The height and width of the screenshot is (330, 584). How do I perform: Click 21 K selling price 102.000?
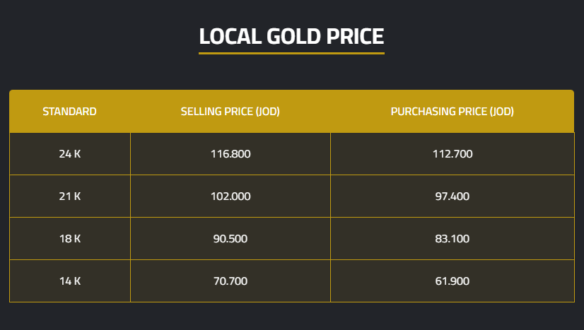pyautogui.click(x=230, y=196)
